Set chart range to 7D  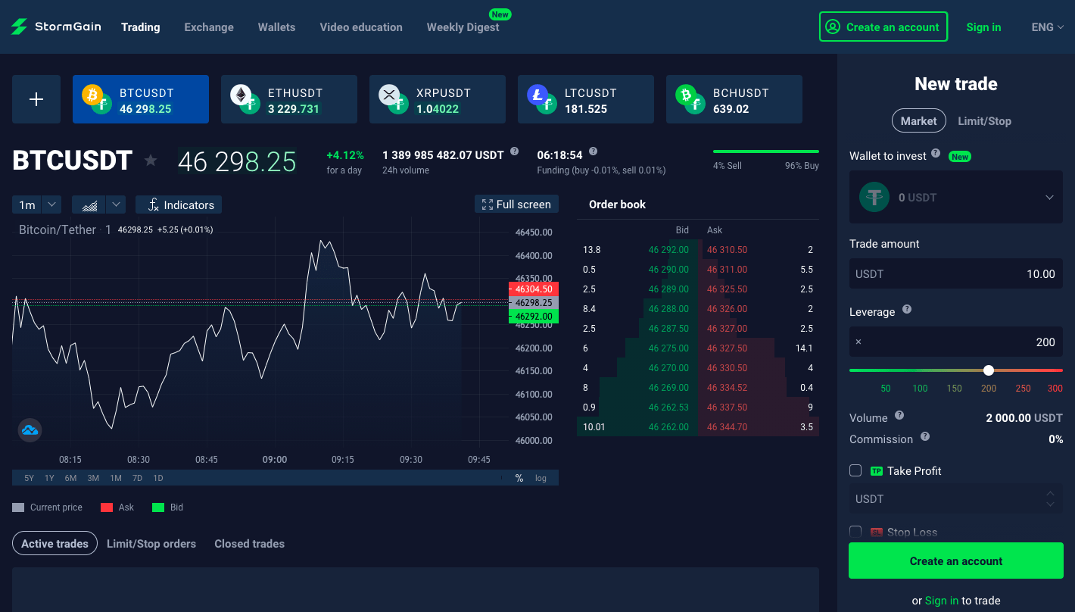click(x=137, y=478)
